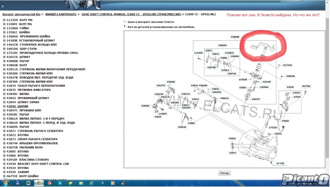This screenshot has width=330, height=187.
Task: Open Windows Explorer folder icon in taskbar
Action: coord(81,183)
